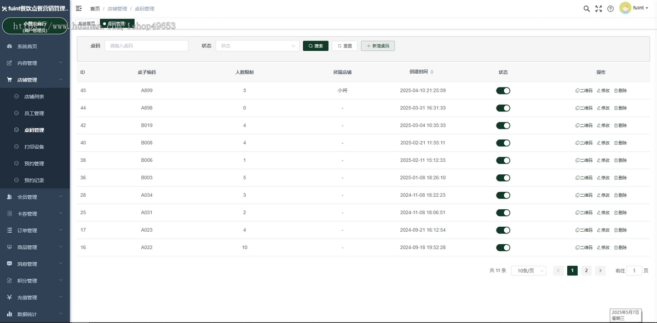657x323 pixels.
Task: Focus the 桌码 search input field
Action: click(146, 46)
